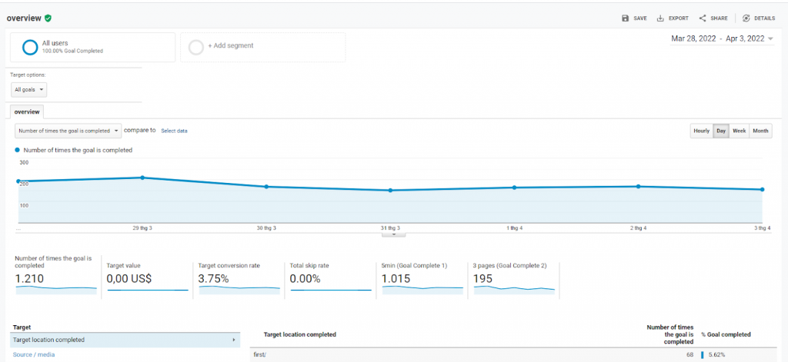This screenshot has width=788, height=362.
Task: Click the 31 thg 3 data point
Action: click(x=390, y=191)
